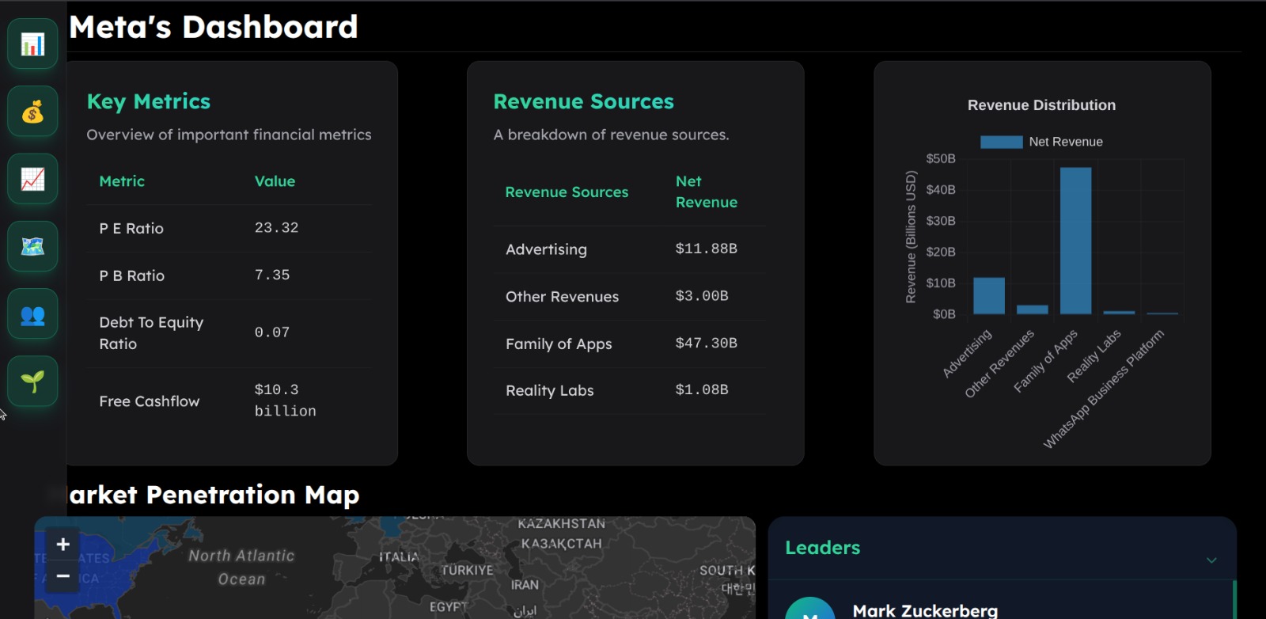Click the Family of Apps chart bar
The width and height of the screenshot is (1266, 619).
[1075, 241]
